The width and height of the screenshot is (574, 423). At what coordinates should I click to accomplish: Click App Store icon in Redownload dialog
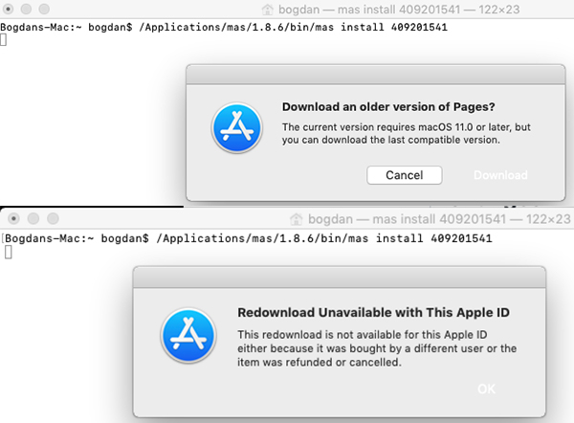pos(188,336)
